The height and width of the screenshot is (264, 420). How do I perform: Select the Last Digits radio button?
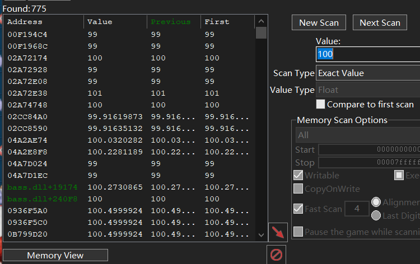(376, 215)
